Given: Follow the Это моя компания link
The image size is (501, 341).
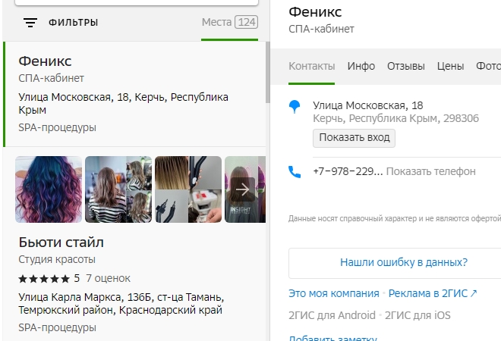Looking at the screenshot, I should (333, 293).
